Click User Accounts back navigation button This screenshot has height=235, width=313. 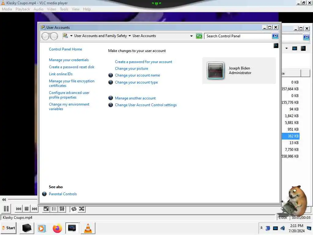pyautogui.click(x=45, y=36)
